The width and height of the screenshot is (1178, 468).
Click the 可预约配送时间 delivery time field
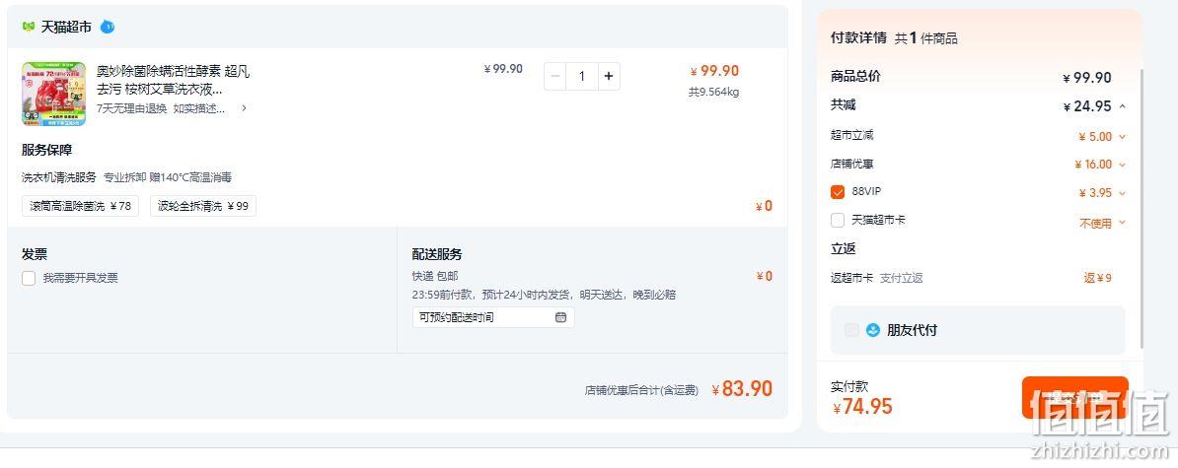pos(493,317)
